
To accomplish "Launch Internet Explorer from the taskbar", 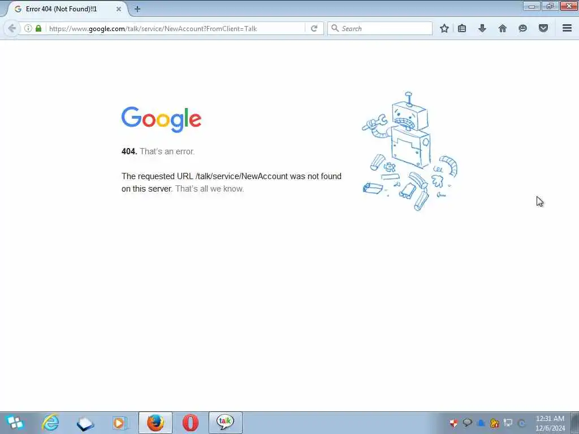I will [x=50, y=423].
